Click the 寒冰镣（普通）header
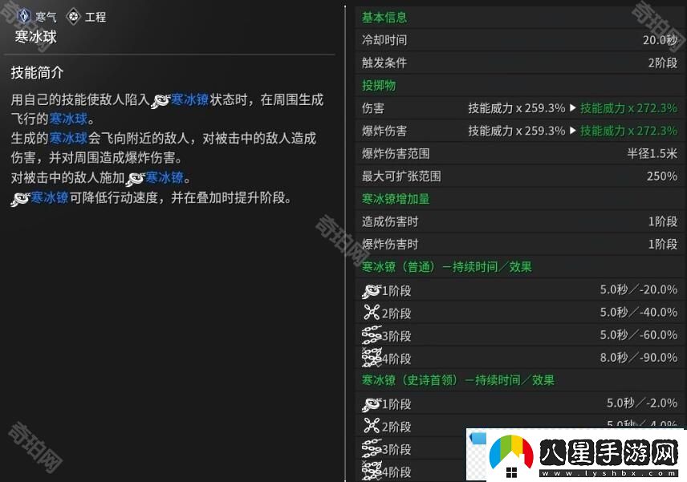 point(446,267)
